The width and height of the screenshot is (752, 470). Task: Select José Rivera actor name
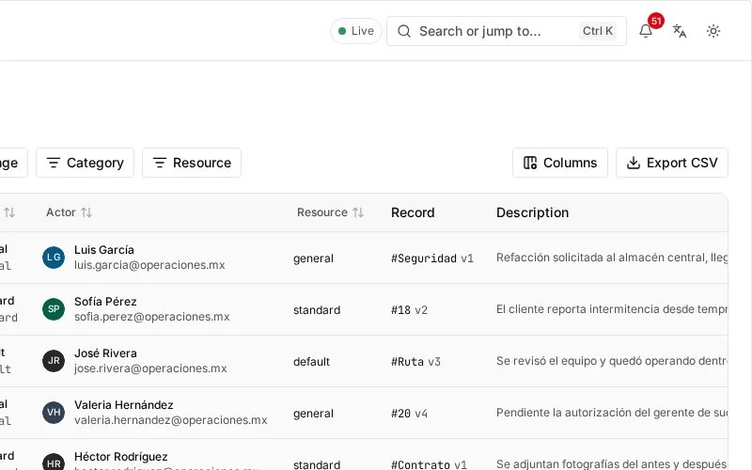105,353
